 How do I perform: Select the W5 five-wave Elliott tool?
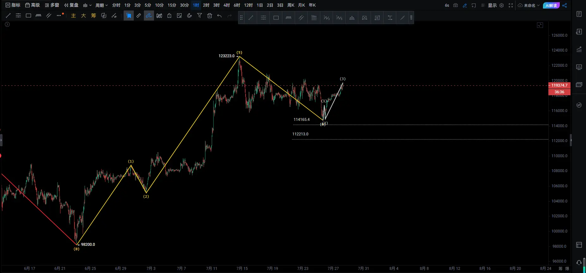coord(339,18)
